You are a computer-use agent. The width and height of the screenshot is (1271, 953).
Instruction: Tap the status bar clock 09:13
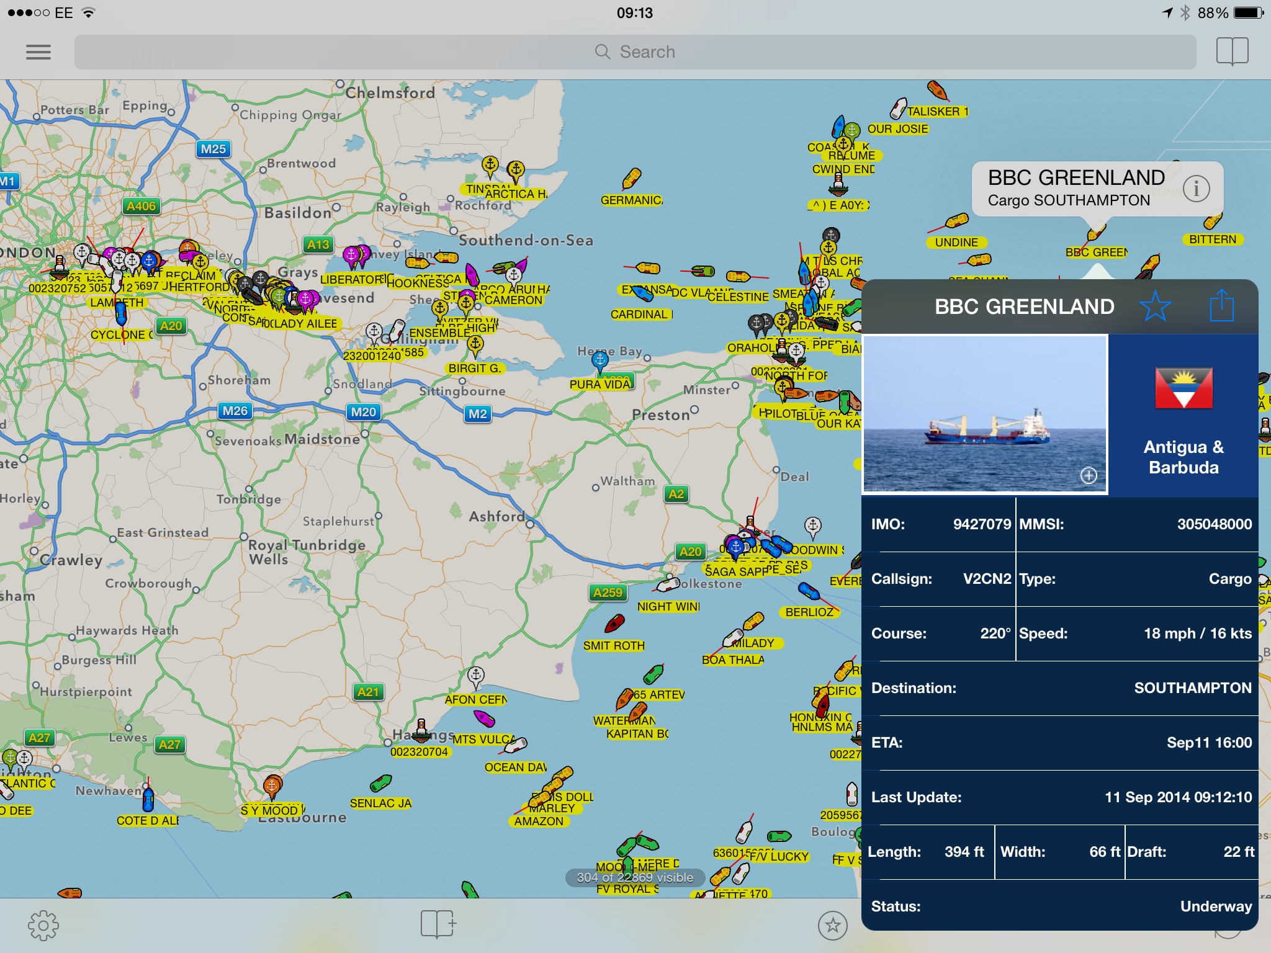635,12
